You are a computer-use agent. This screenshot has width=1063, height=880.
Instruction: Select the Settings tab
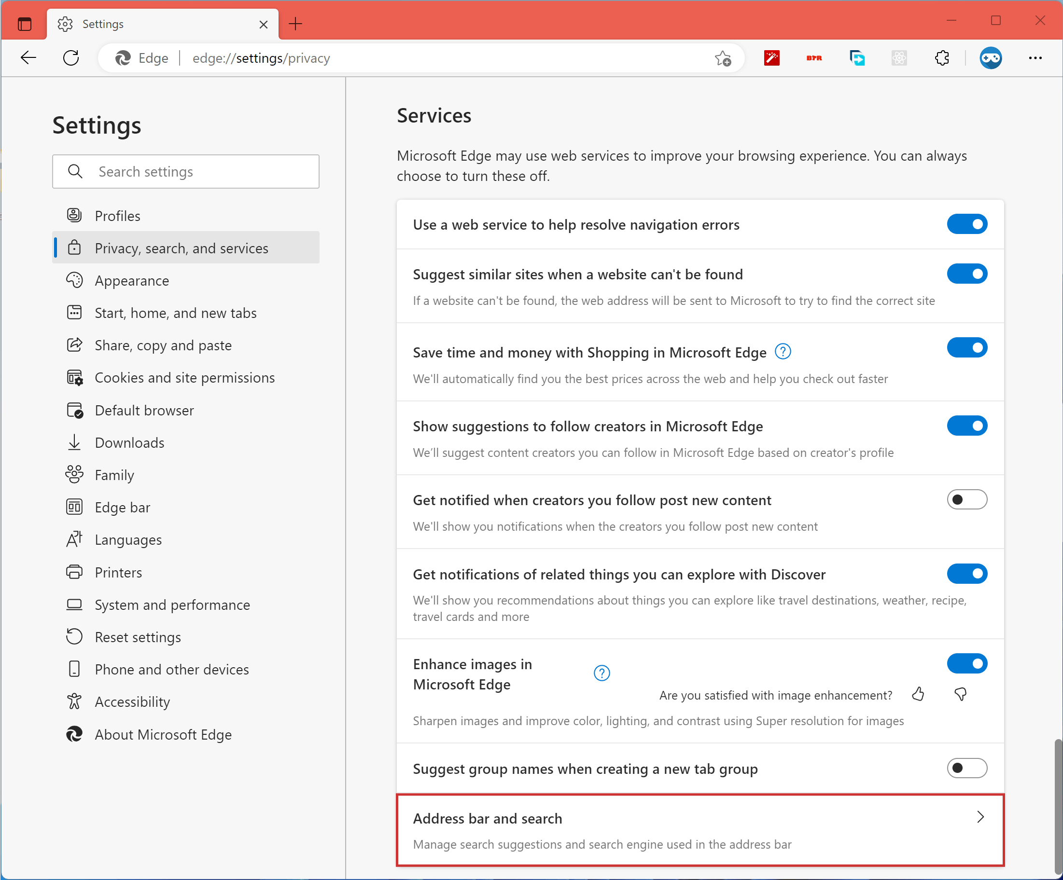coord(162,24)
